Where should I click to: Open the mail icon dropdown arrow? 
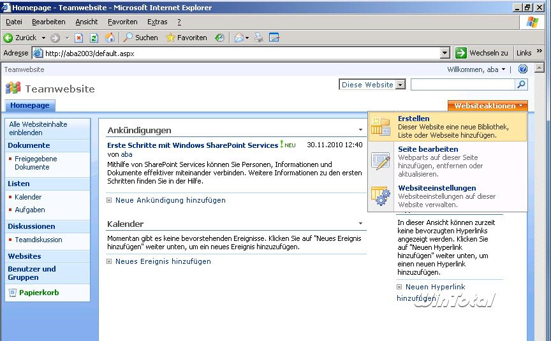tap(247, 38)
